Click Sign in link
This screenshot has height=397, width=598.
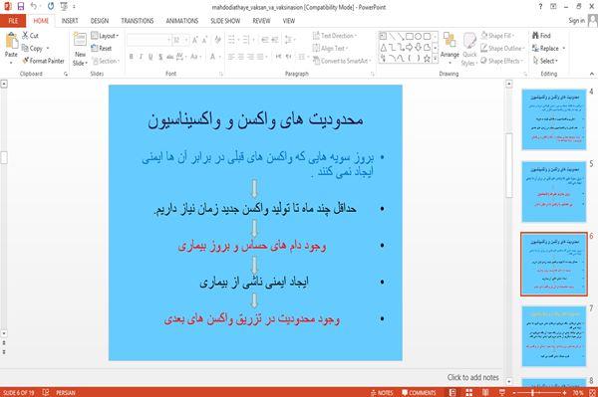[577, 21]
